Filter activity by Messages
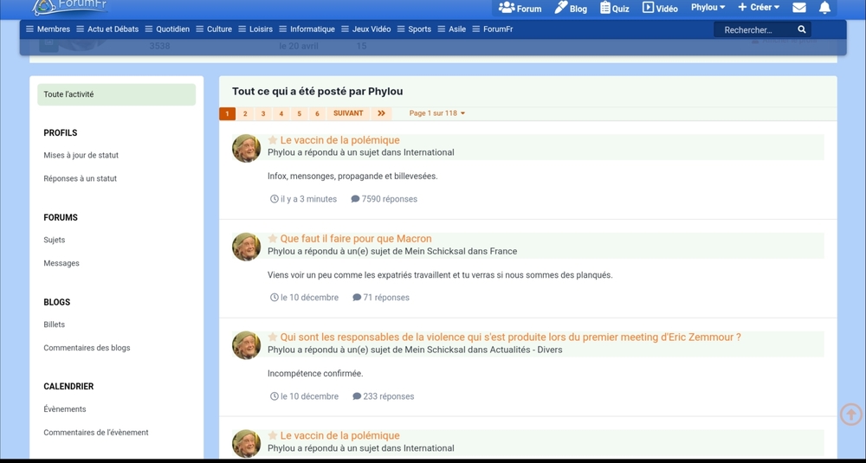The width and height of the screenshot is (866, 463). tap(61, 263)
